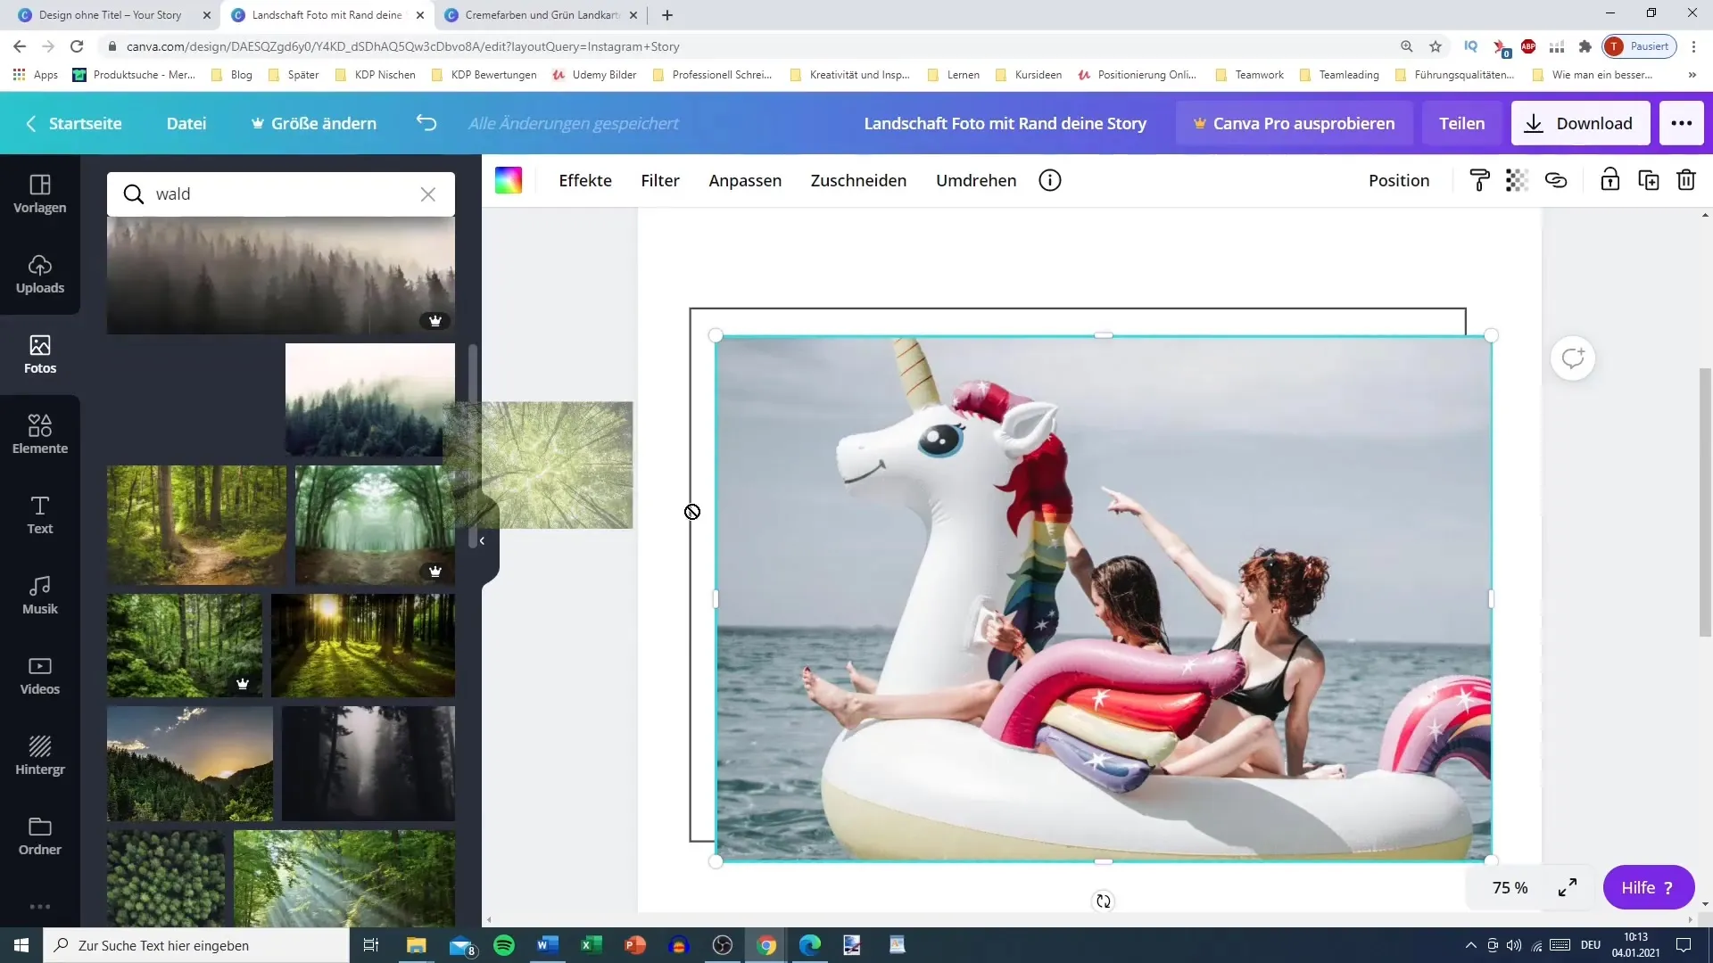Select the mountain sunset forest thumbnail
Viewport: 1713px width, 963px height.
point(190,764)
